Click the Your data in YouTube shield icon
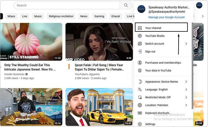The height and width of the screenshot is (127, 208). tap(140, 70)
